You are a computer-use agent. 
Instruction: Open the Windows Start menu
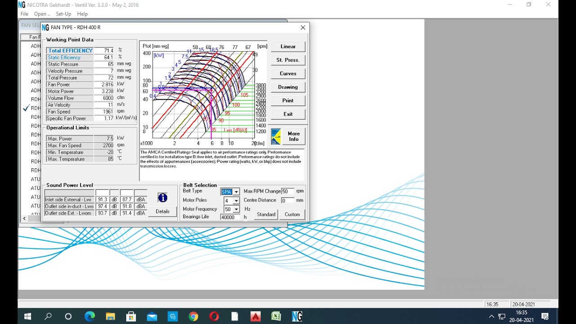(27, 316)
